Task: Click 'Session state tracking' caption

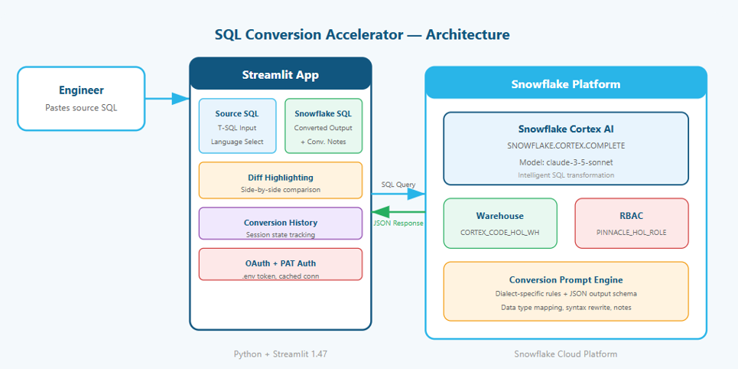Action: click(281, 234)
